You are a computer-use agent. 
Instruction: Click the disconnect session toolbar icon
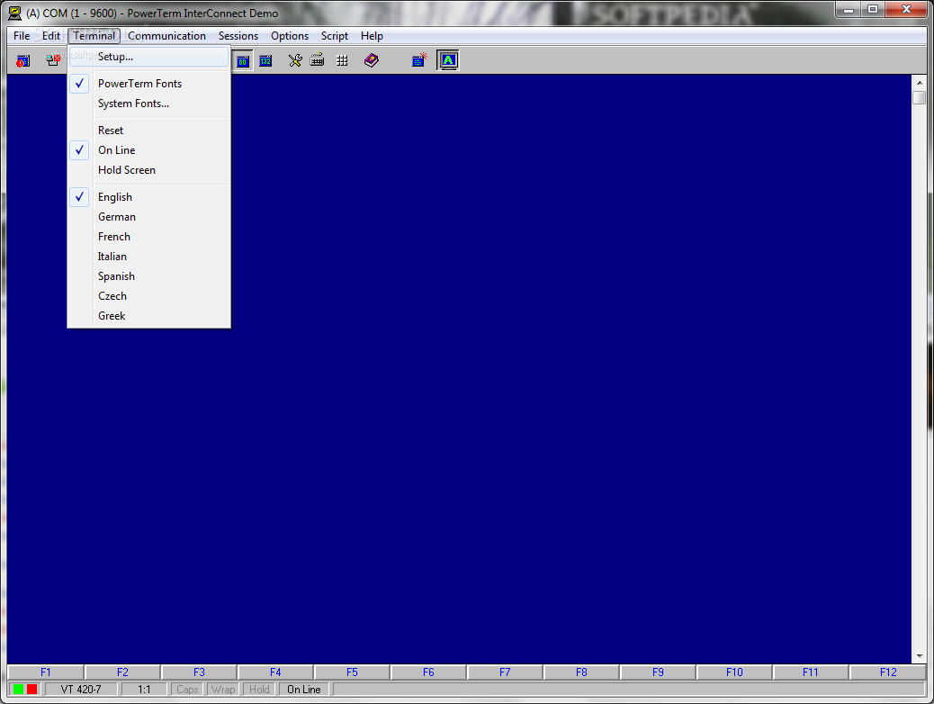(53, 60)
